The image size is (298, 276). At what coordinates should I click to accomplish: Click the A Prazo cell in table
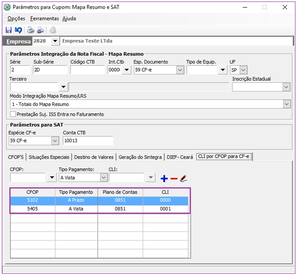pos(76,200)
